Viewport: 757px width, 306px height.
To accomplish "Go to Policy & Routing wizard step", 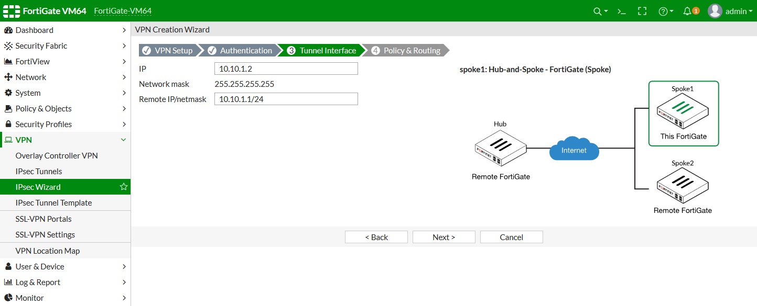I will 406,50.
